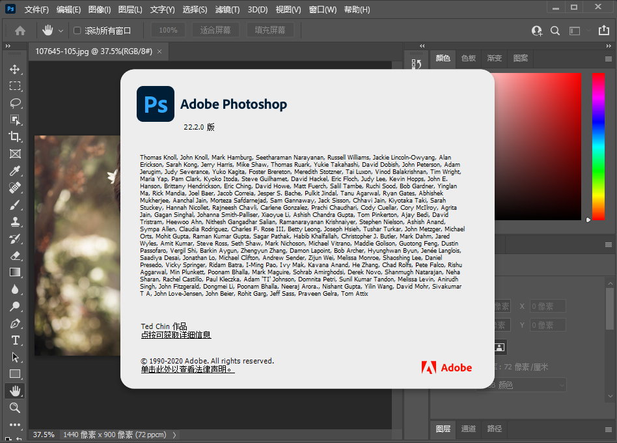
Task: Select the Zoom tool
Action: point(15,408)
